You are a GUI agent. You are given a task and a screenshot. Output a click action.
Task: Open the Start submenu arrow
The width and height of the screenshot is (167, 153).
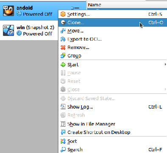tap(165, 65)
